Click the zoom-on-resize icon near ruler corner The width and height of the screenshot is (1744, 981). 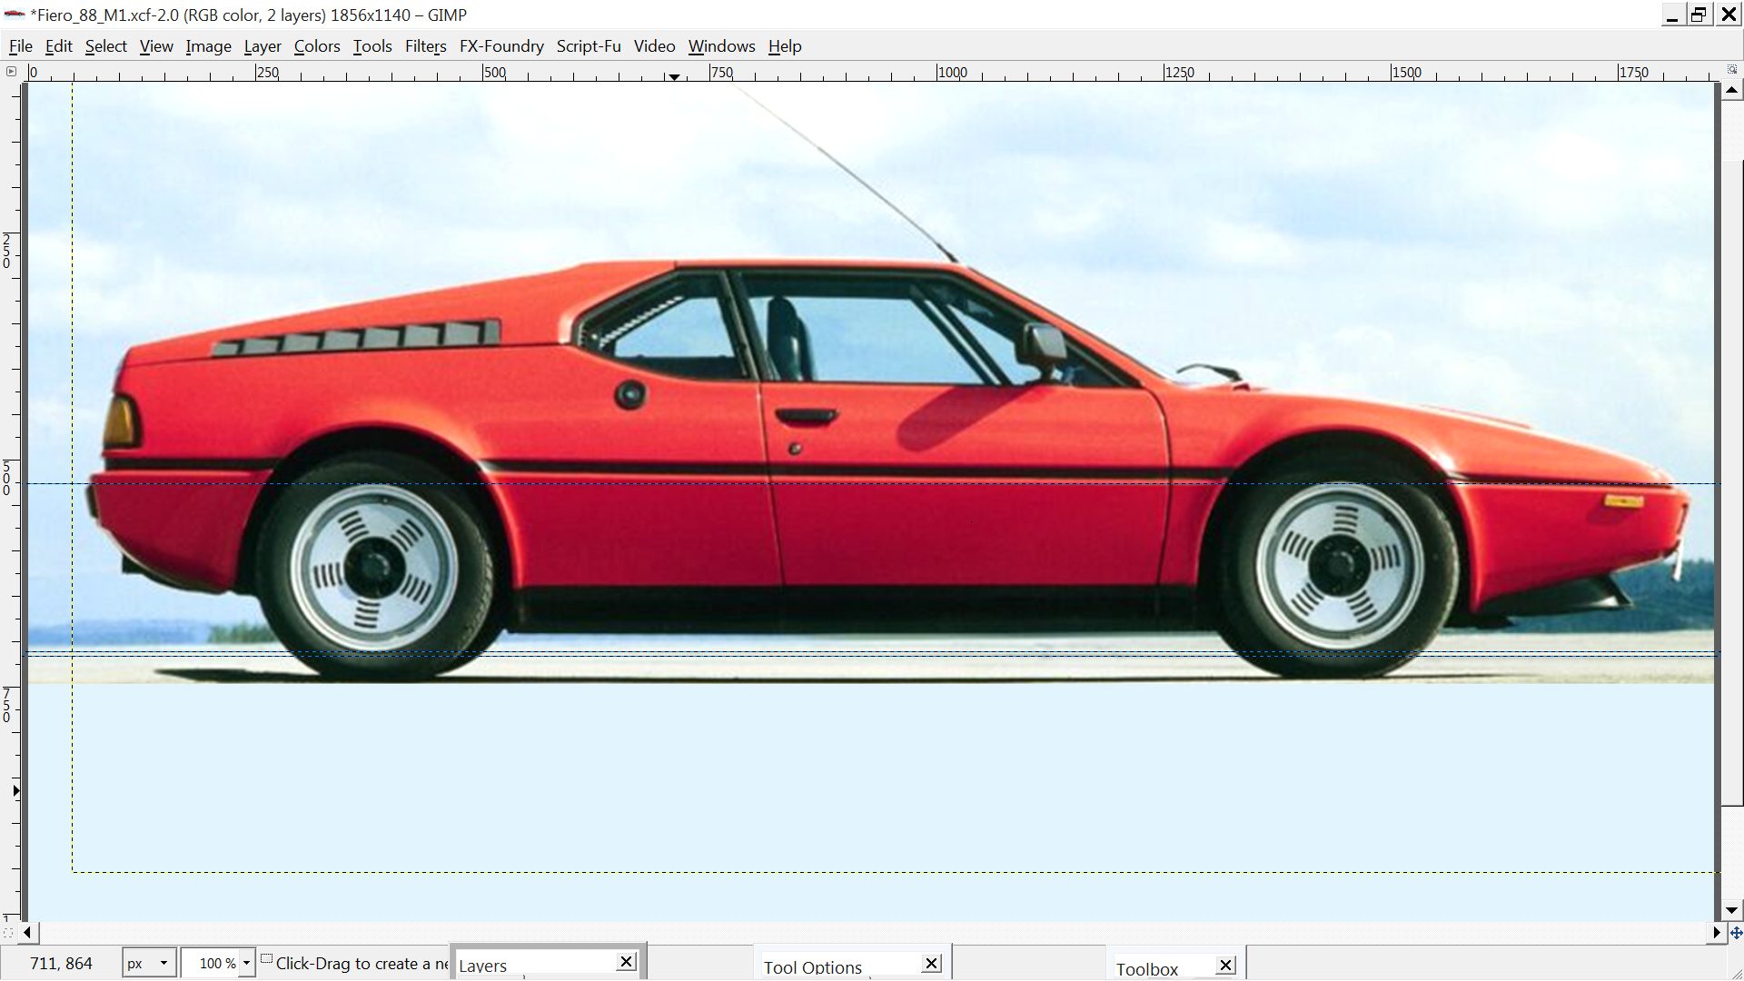point(1732,69)
